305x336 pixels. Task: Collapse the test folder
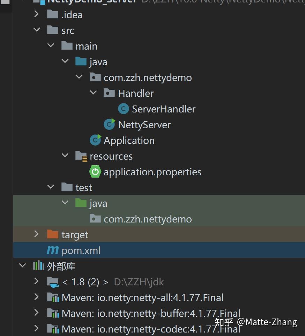[51, 187]
